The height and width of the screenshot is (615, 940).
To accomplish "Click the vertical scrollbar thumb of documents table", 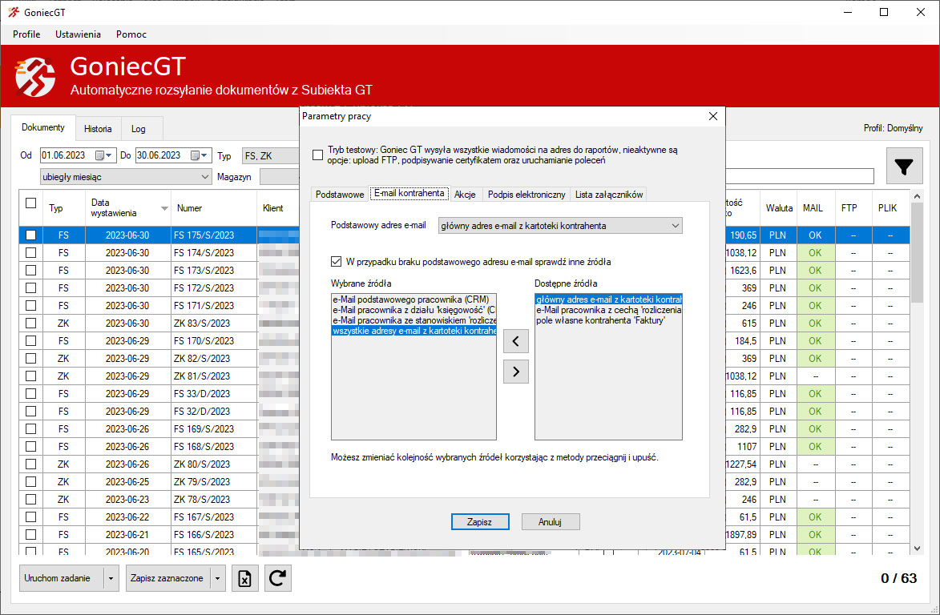I will point(917,253).
